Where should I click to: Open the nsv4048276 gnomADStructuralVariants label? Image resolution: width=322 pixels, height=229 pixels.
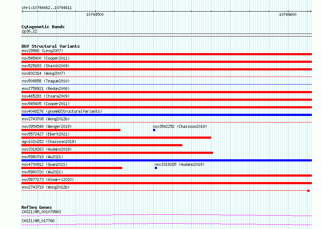click(x=62, y=111)
